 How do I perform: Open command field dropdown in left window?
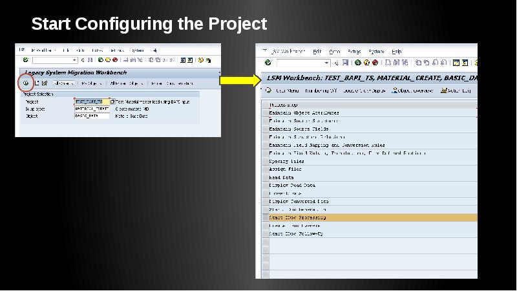point(74,60)
